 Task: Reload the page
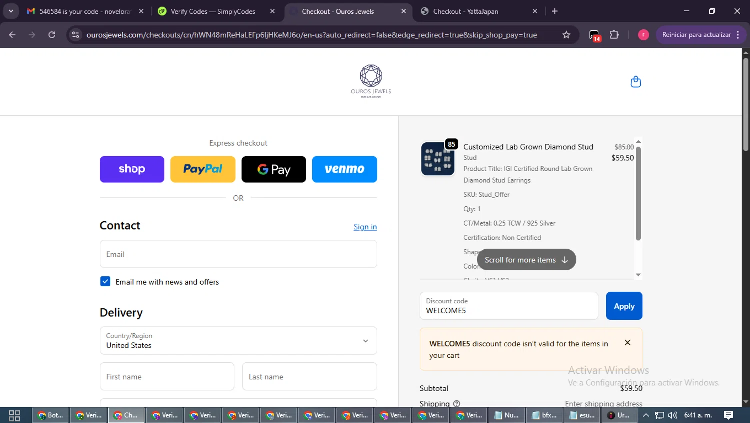click(x=52, y=35)
